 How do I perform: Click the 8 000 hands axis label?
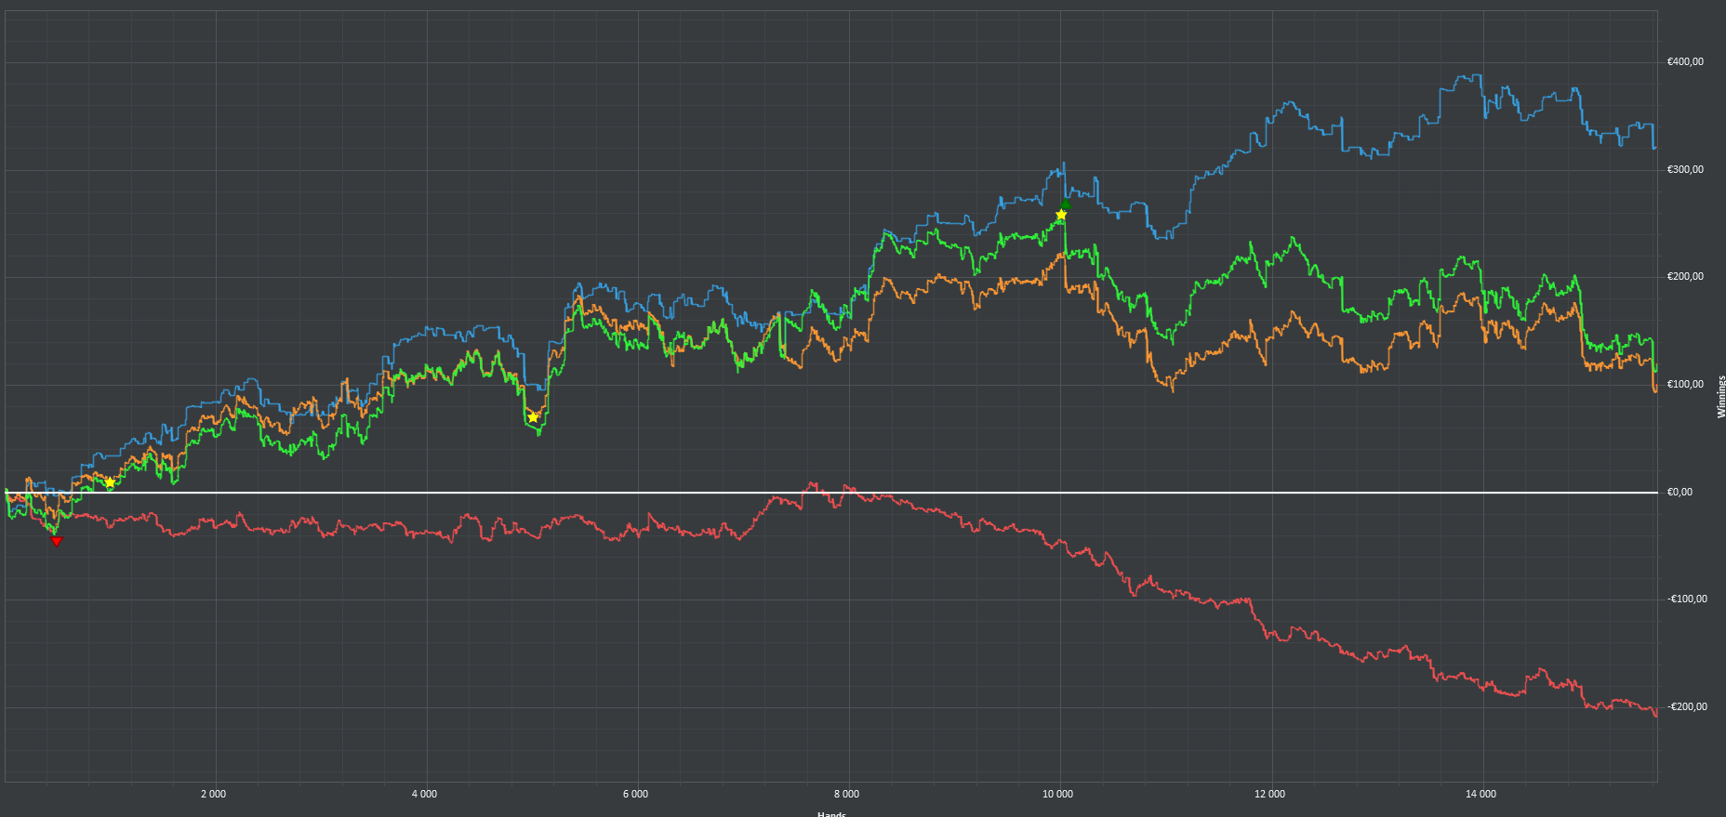pos(847,795)
